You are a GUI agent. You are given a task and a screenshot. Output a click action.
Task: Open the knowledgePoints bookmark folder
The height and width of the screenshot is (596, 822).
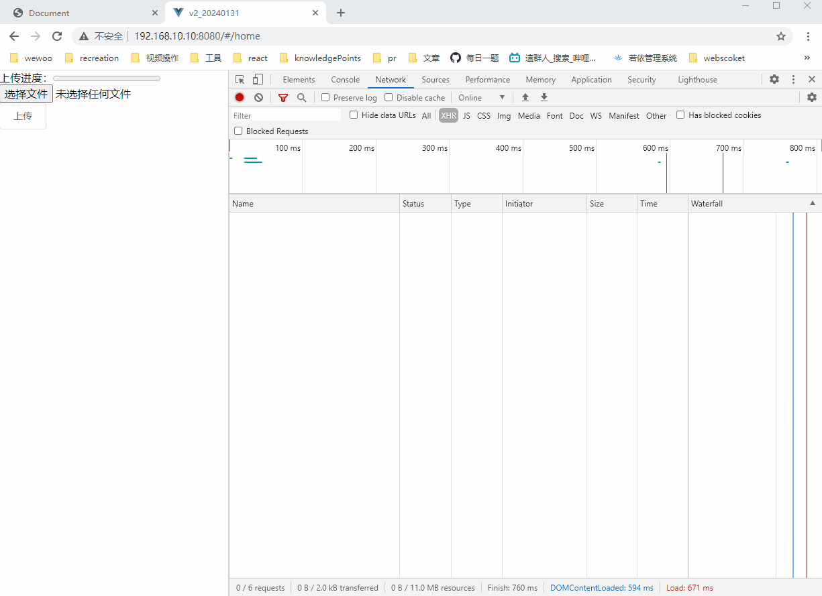pos(320,58)
